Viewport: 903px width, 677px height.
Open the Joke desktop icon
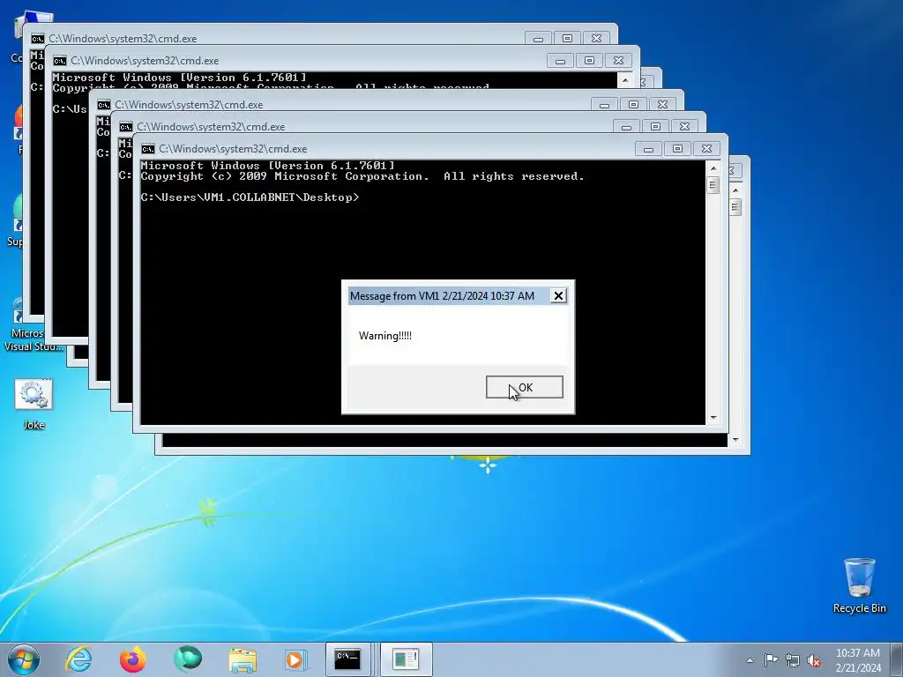(34, 404)
